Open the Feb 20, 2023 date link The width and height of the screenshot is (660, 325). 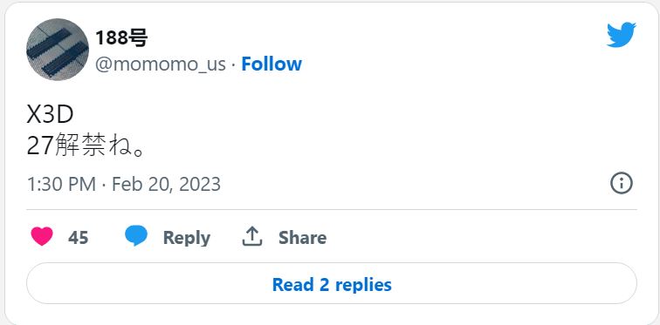point(166,184)
